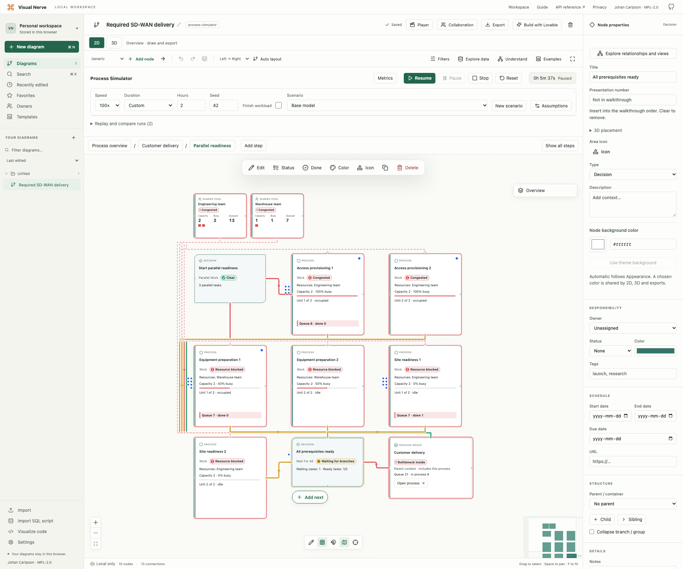
Task: Rename diagram with pencil icon beside title
Action: (179, 25)
